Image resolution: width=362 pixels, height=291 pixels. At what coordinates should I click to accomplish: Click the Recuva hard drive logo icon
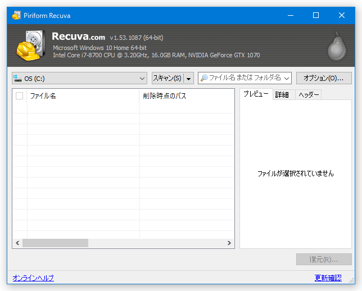(x=30, y=46)
